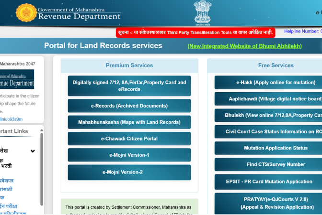The width and height of the screenshot is (322, 215).
Task: Click the Important Links panel scrollbar
Action: pos(41,172)
